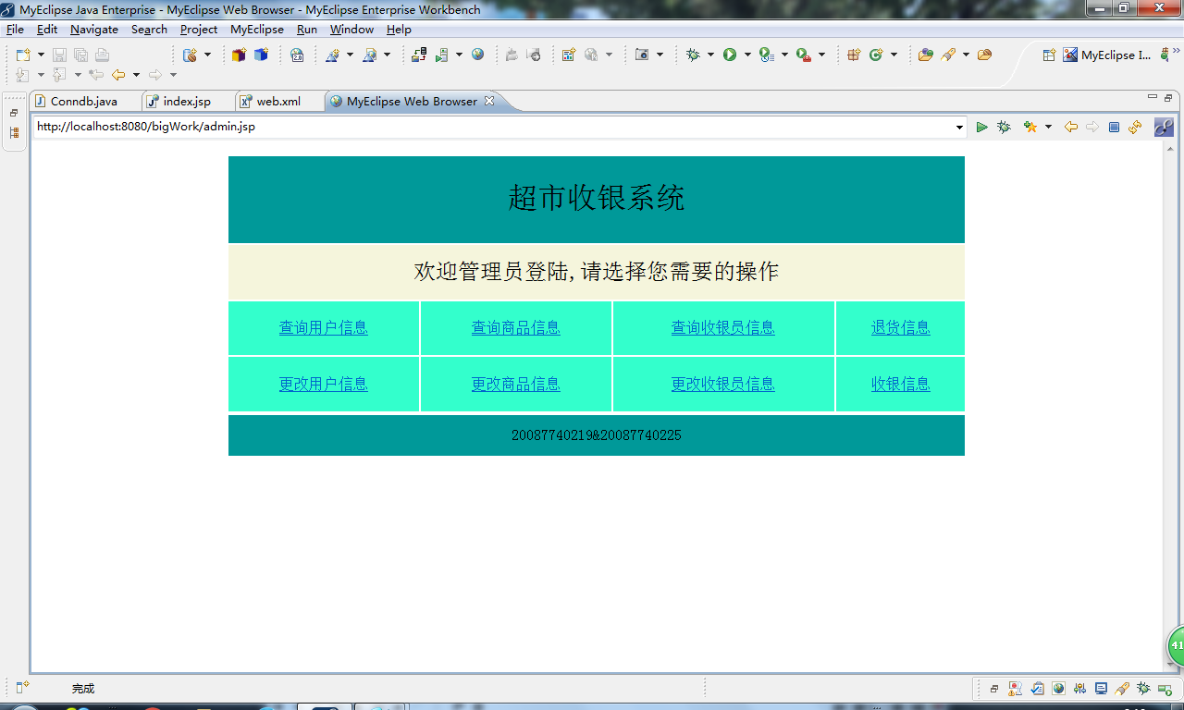
Task: Click the Print icon in toolbar
Action: coord(102,55)
